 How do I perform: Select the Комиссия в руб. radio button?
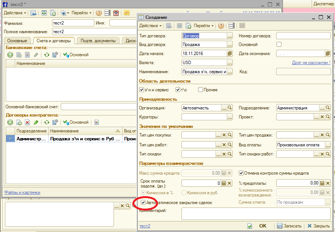(x=184, y=193)
